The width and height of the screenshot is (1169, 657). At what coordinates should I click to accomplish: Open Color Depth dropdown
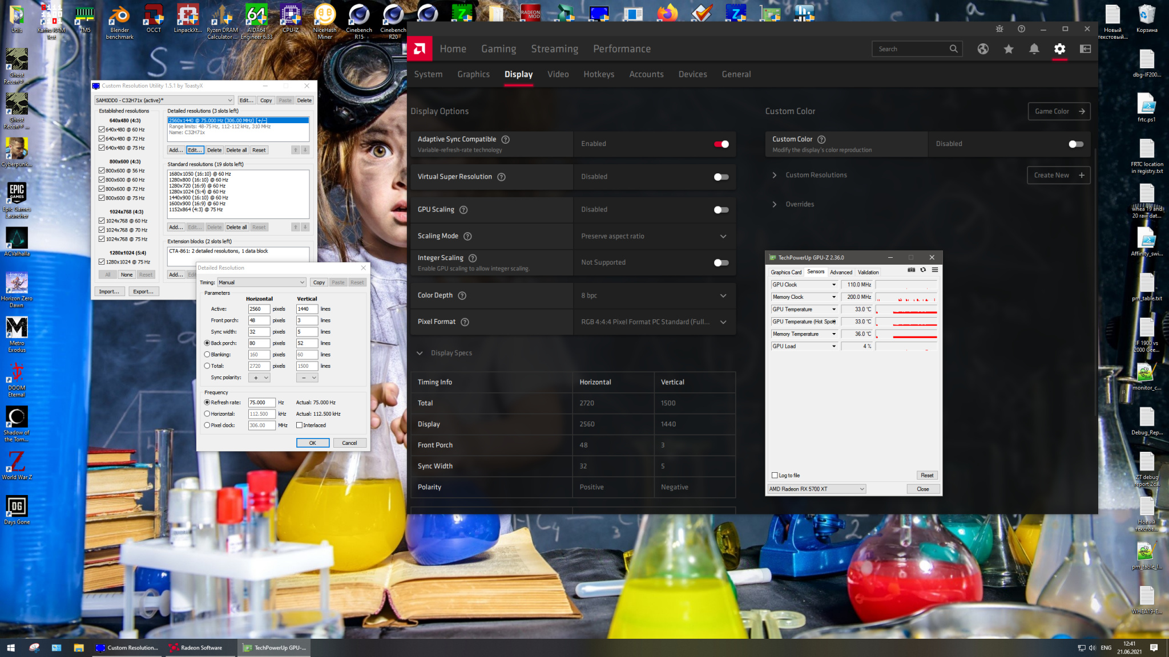tap(654, 295)
